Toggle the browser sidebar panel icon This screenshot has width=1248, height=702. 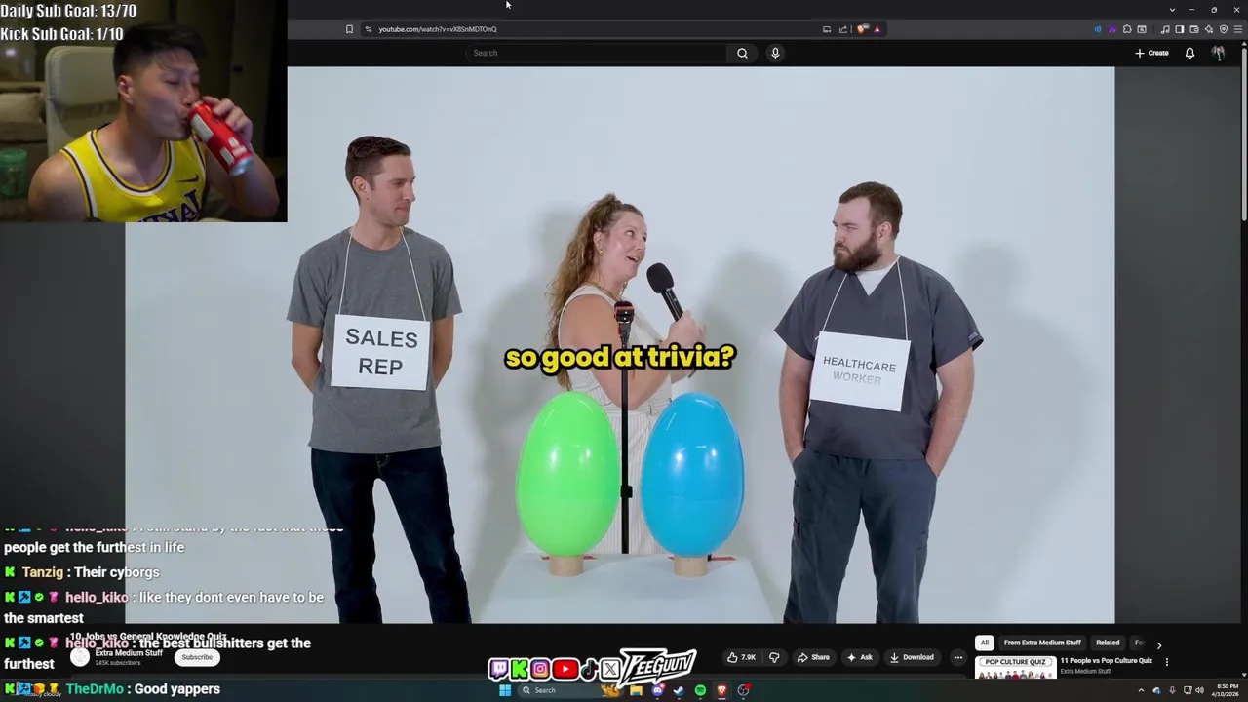(x=1180, y=29)
